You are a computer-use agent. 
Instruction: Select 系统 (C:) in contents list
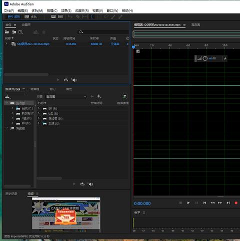tap(54, 124)
